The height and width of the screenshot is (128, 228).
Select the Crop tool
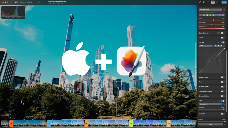tap(208, 2)
